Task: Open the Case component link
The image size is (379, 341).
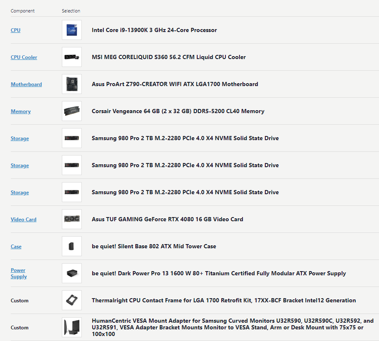Action: (x=16, y=247)
